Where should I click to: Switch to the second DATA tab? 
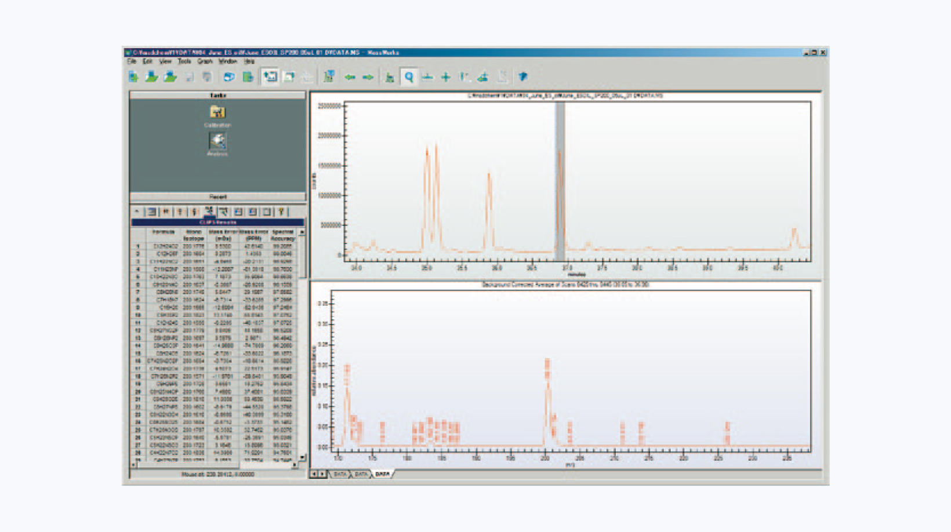[x=361, y=474]
